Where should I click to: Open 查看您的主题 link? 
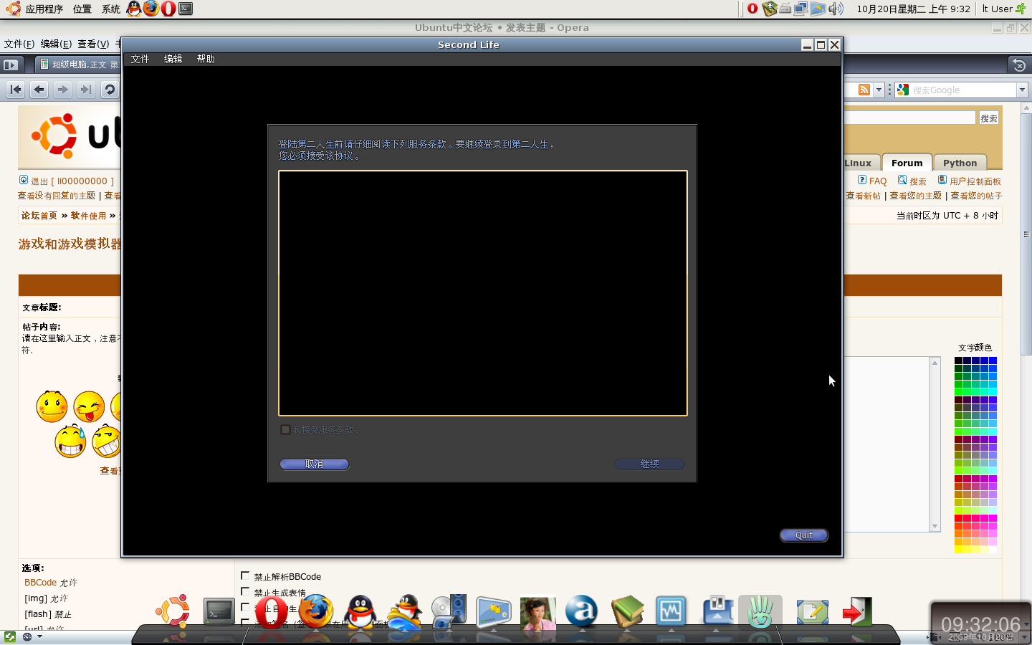coord(916,196)
